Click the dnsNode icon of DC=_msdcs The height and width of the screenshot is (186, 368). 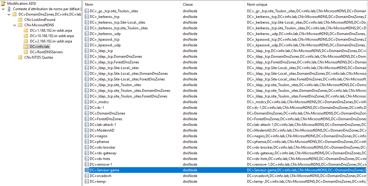[x=87, y=102]
